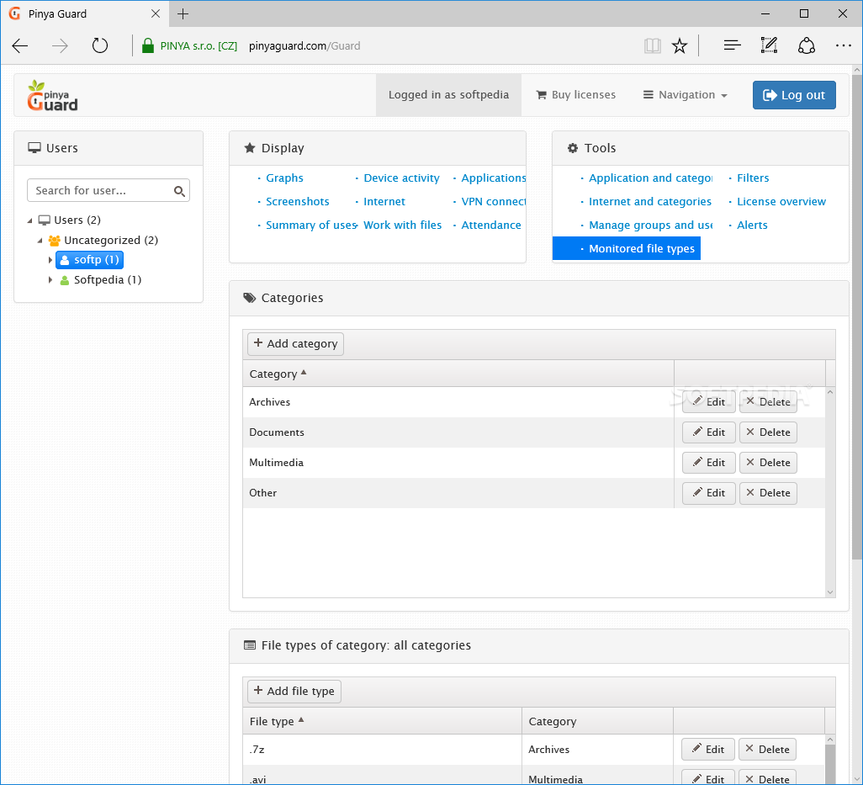Screen dimensions: 863x785
Task: Collapse the Uncategorized (2) group
Action: (40, 241)
